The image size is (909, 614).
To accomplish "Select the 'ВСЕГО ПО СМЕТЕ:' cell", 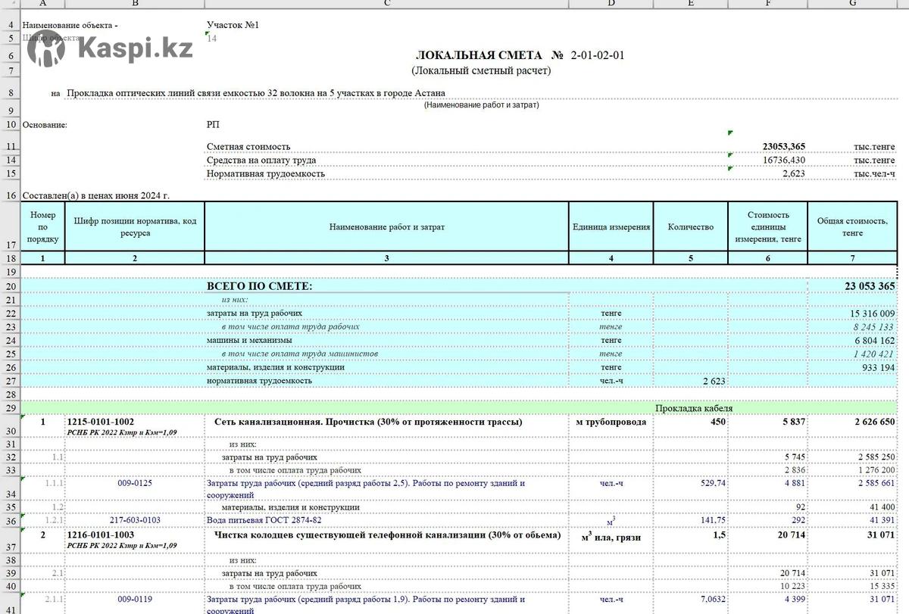I will (259, 286).
